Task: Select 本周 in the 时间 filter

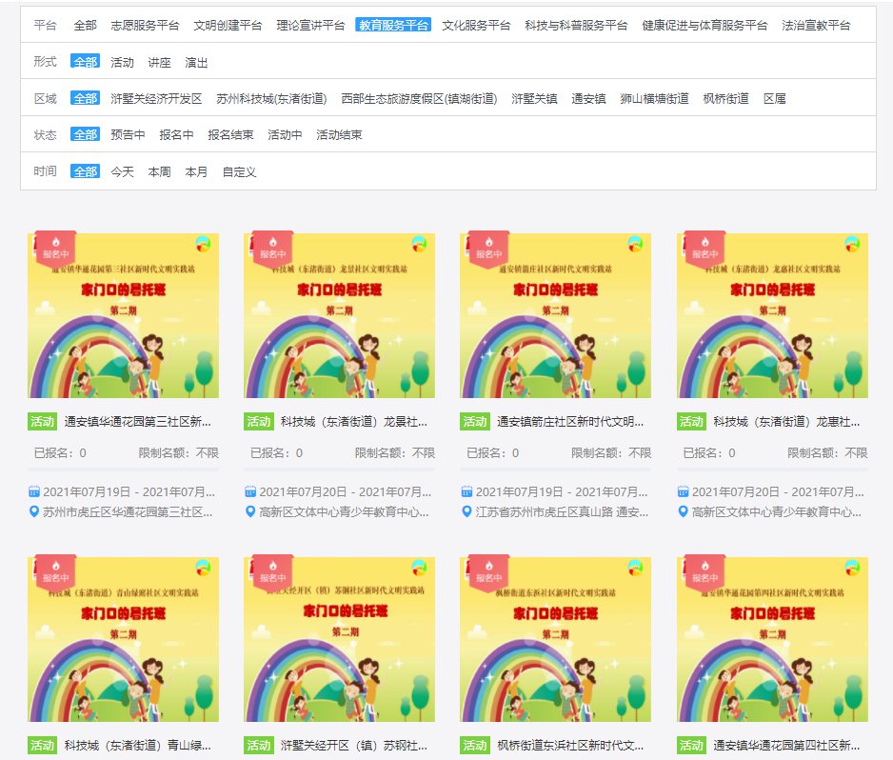Action: pos(159,171)
